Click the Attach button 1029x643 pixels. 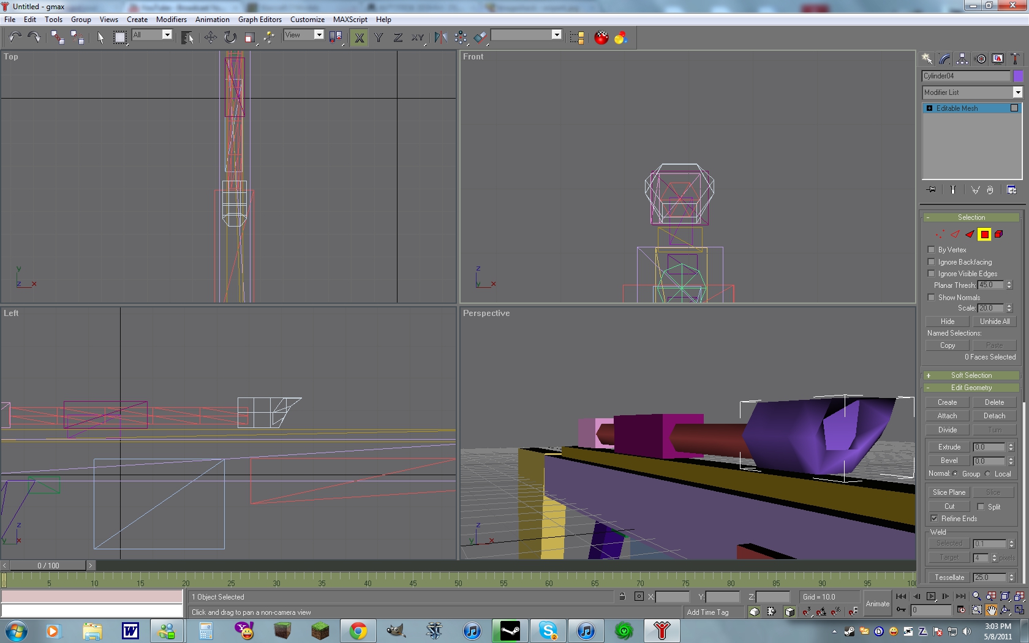[x=947, y=416]
